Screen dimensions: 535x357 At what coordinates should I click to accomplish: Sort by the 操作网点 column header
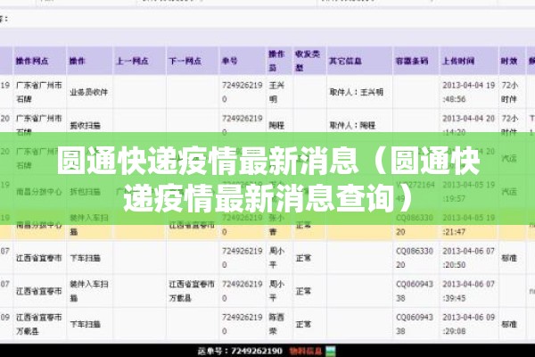click(32, 62)
